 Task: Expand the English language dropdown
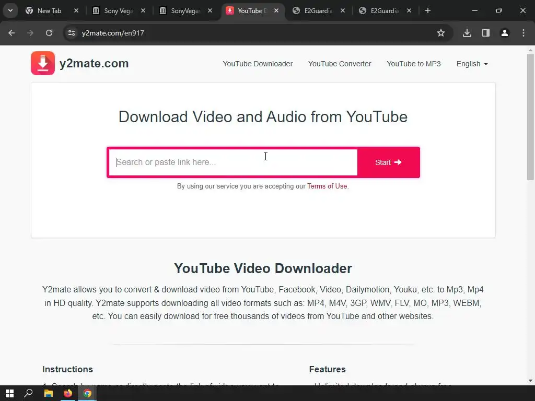(x=472, y=64)
